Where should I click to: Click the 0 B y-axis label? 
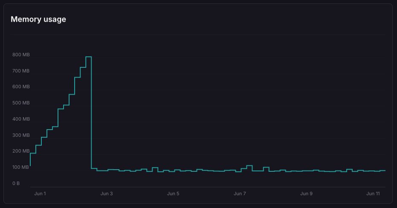[x=16, y=183]
